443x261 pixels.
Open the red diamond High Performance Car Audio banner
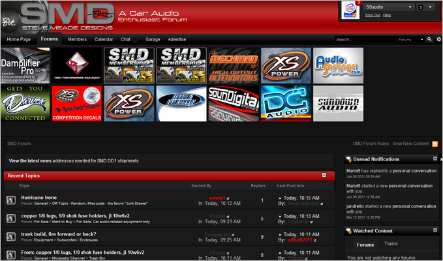click(x=77, y=65)
